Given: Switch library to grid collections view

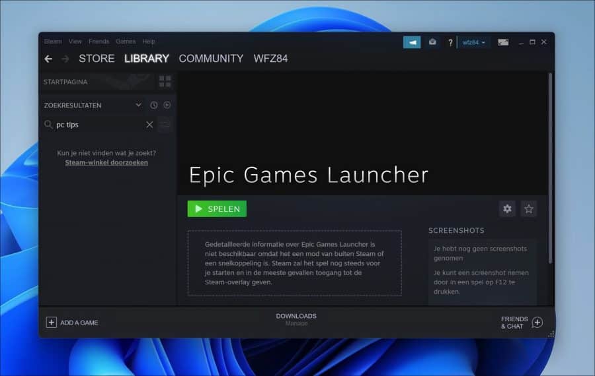Looking at the screenshot, I should point(165,81).
